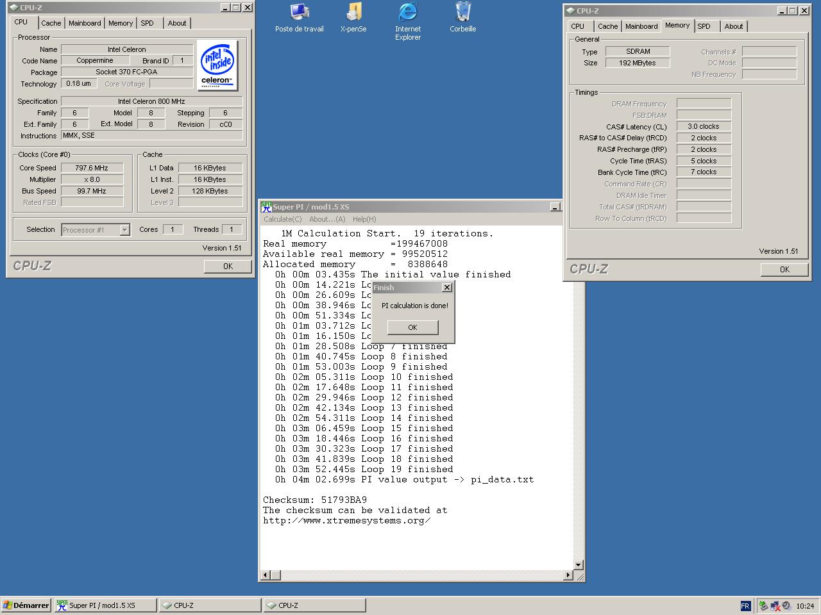Click the volume tray icon

[786, 605]
